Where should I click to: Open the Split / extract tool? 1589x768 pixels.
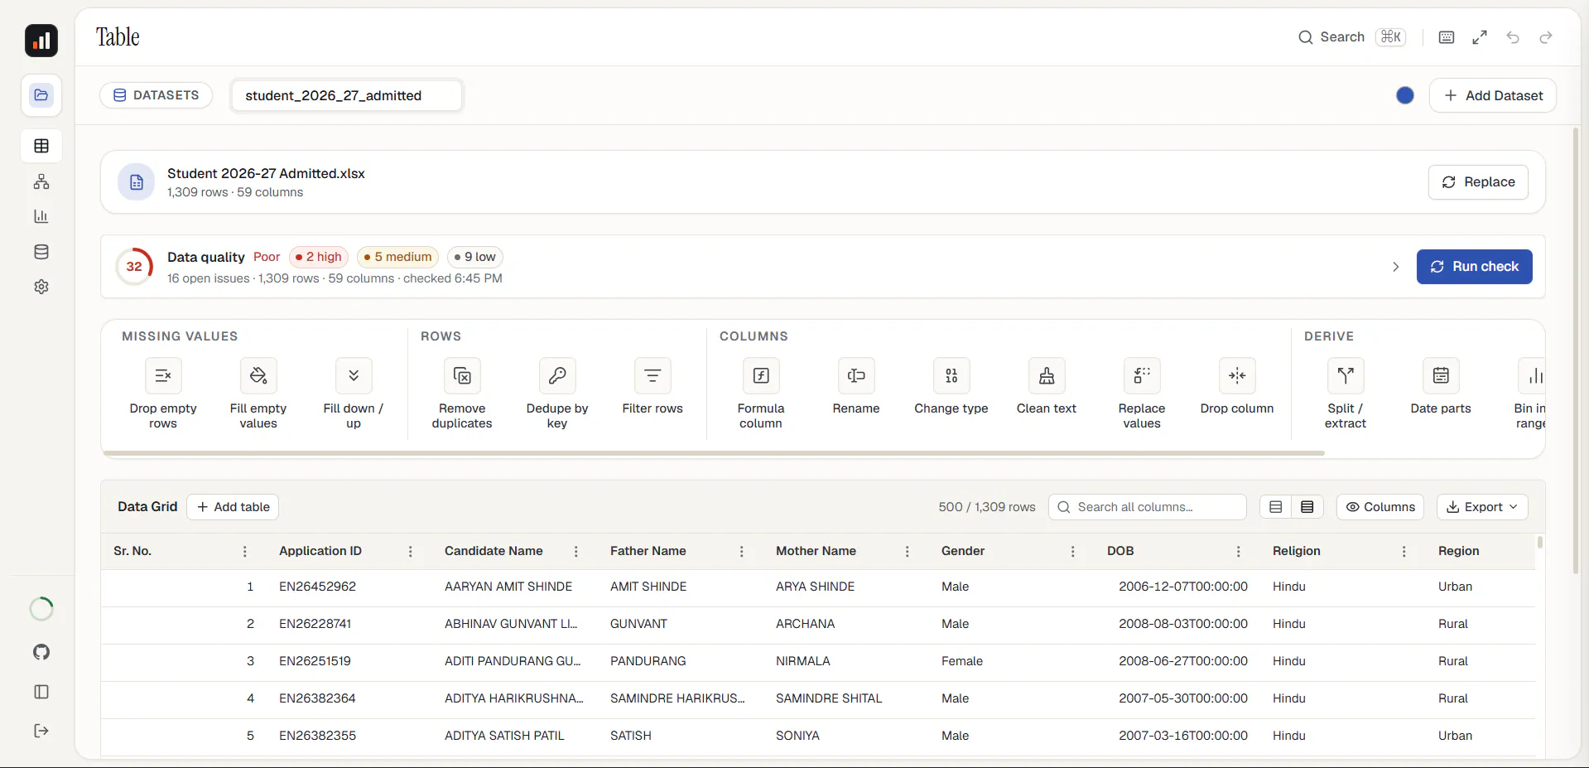(x=1346, y=394)
